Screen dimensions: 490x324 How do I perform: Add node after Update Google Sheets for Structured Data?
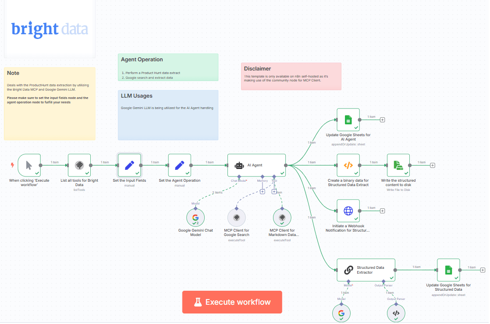(483, 270)
